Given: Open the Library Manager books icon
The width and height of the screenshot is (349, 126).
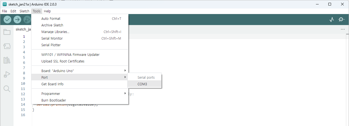Looking at the screenshot, I should [7, 60].
